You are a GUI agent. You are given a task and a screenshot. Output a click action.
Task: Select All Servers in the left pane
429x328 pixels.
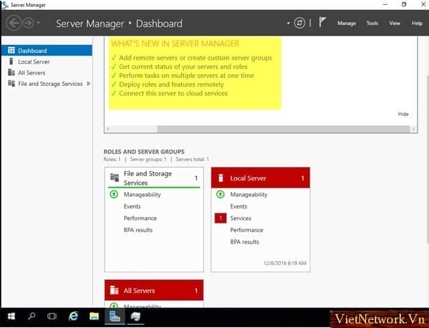47,72
